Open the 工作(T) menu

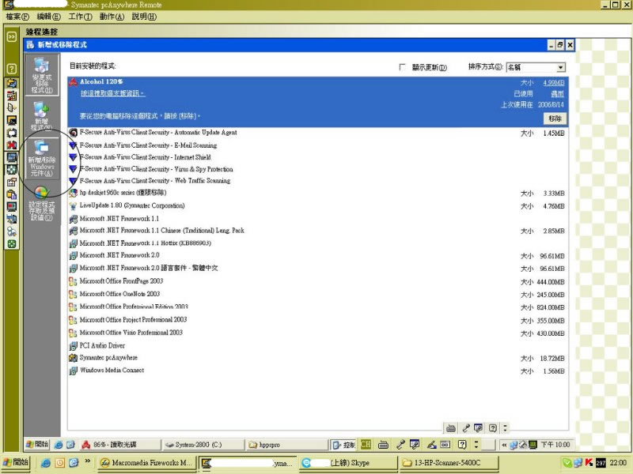[x=80, y=17]
